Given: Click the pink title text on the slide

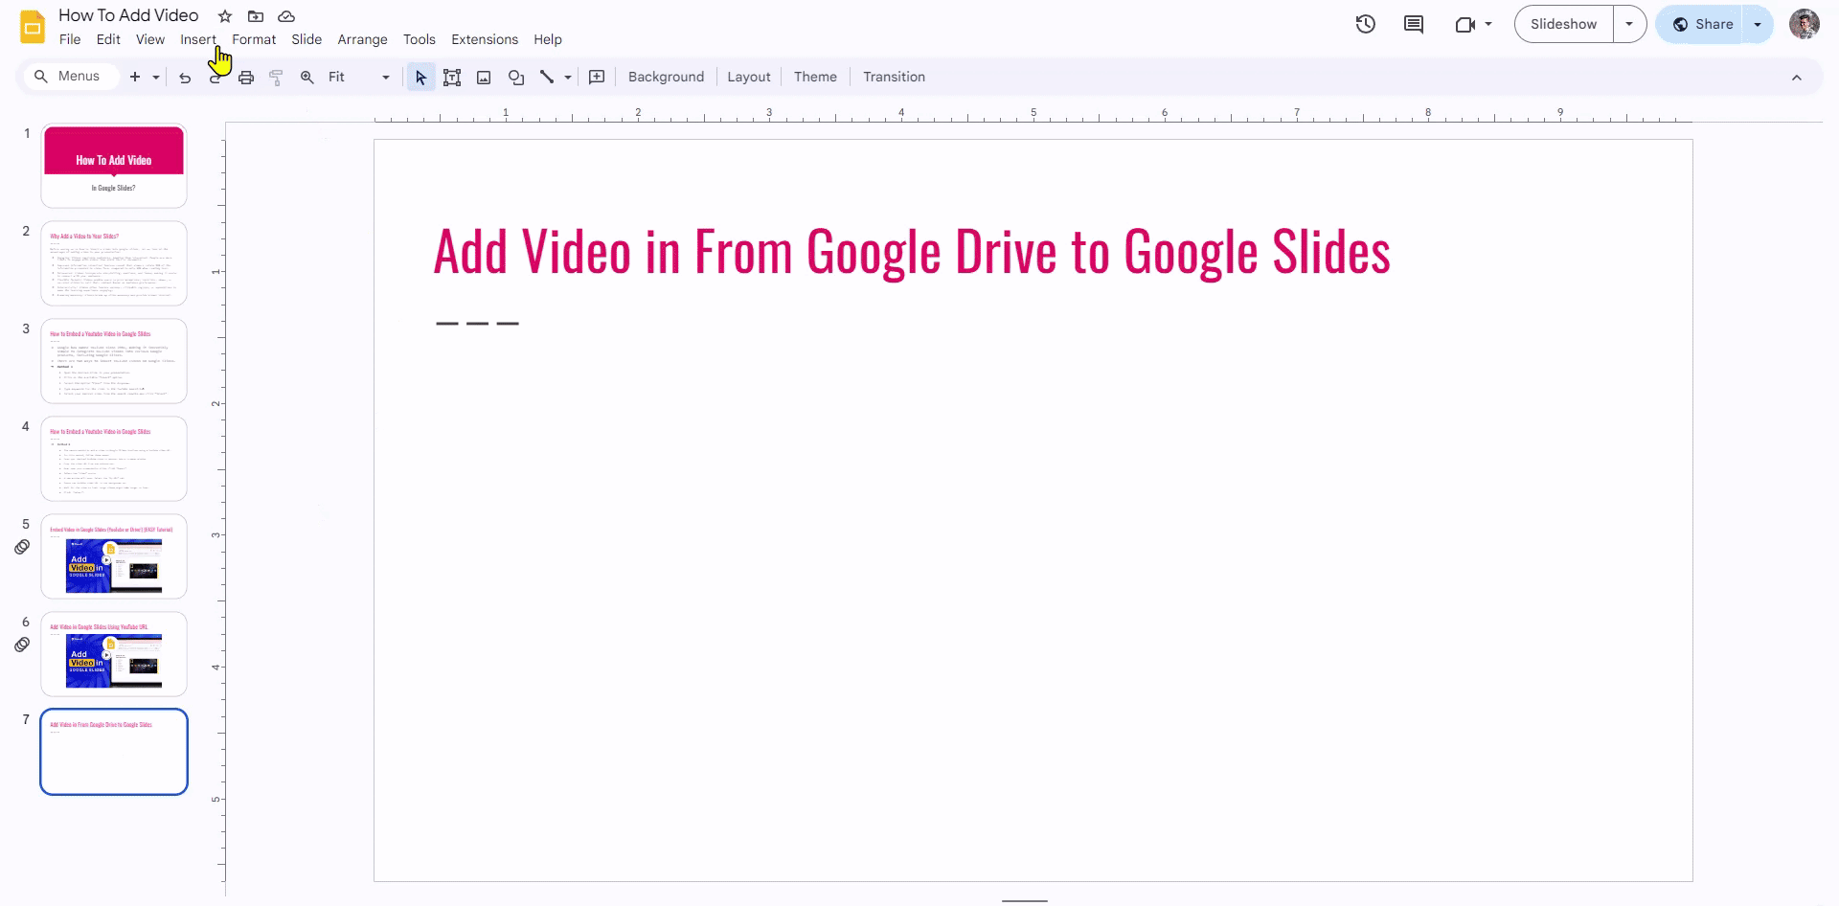Looking at the screenshot, I should pyautogui.click(x=910, y=251).
